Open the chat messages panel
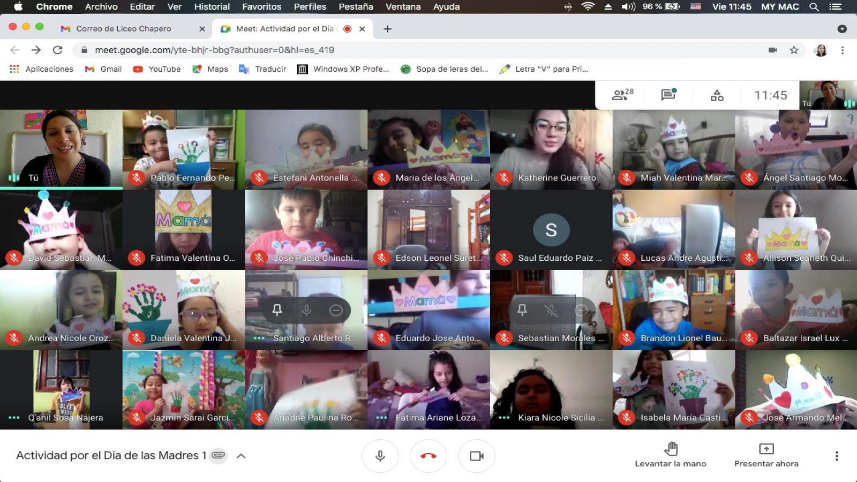 pos(668,95)
